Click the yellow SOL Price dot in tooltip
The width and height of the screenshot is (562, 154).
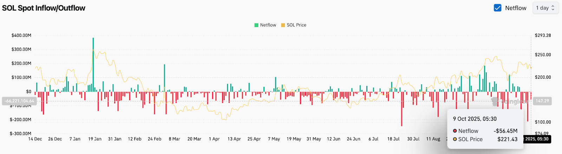(455, 139)
